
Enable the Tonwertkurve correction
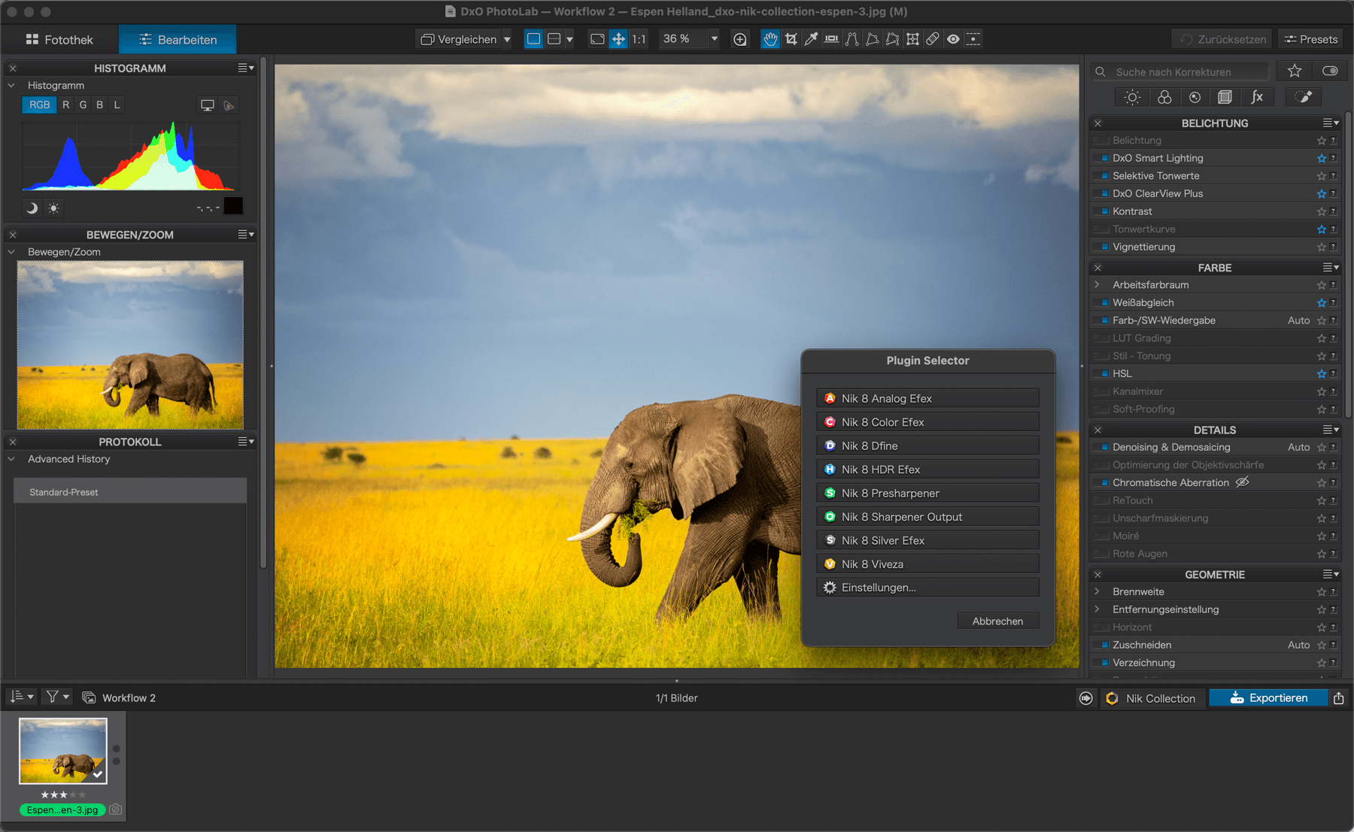(1101, 229)
